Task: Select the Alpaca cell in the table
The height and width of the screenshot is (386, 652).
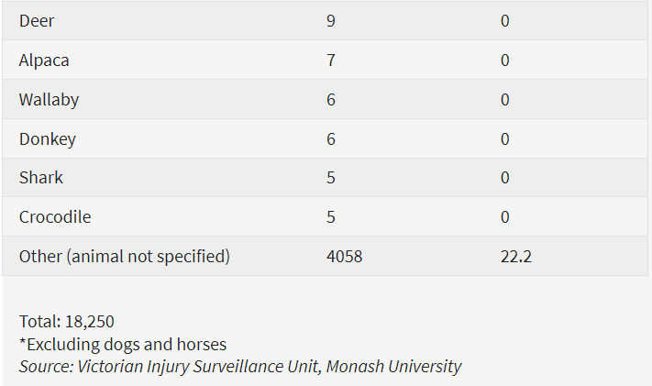Action: tap(44, 61)
